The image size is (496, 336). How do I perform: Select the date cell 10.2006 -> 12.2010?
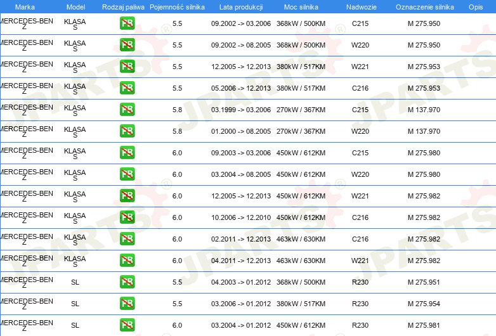pyautogui.click(x=241, y=217)
